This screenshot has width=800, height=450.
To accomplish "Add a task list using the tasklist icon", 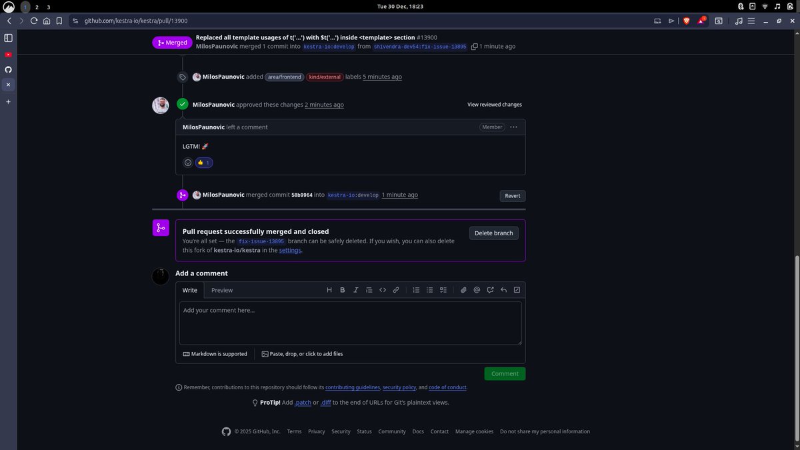I will coord(443,289).
